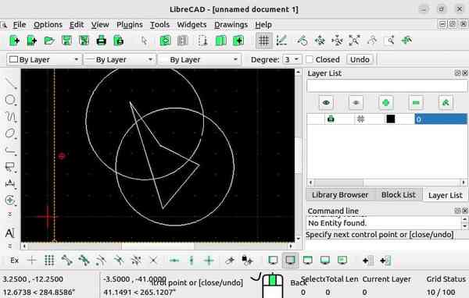Open the Widgets menu
The image size is (469, 298).
(192, 24)
